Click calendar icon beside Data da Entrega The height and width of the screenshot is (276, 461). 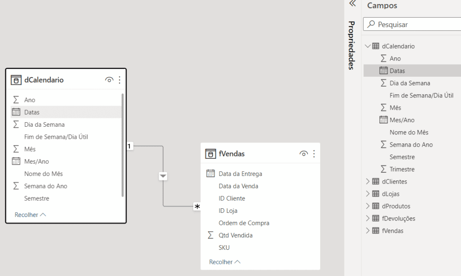[x=211, y=174]
